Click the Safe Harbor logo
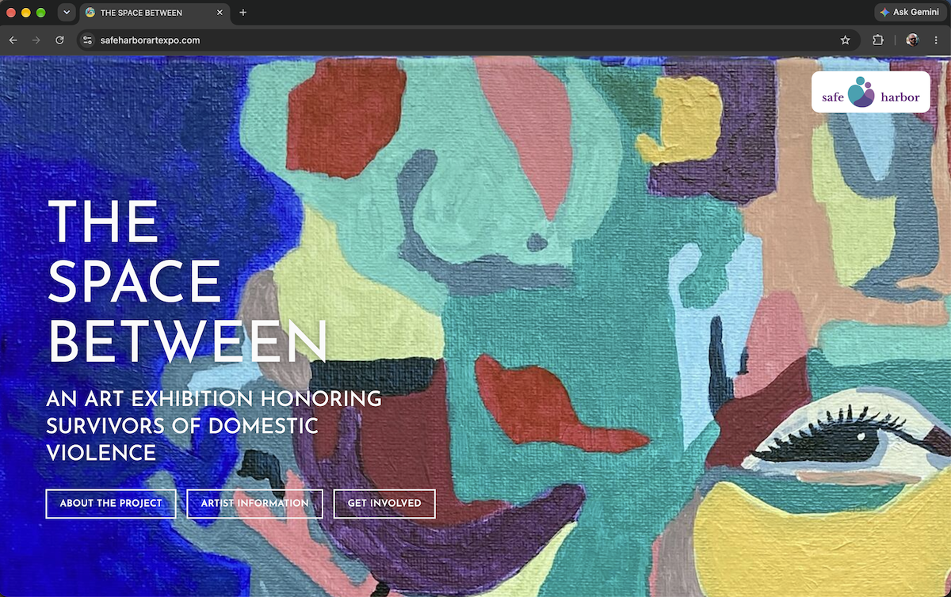951x597 pixels. 870,92
